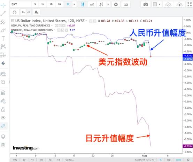
Task: Open chart settings gear icon
Action: [x=116, y=5]
